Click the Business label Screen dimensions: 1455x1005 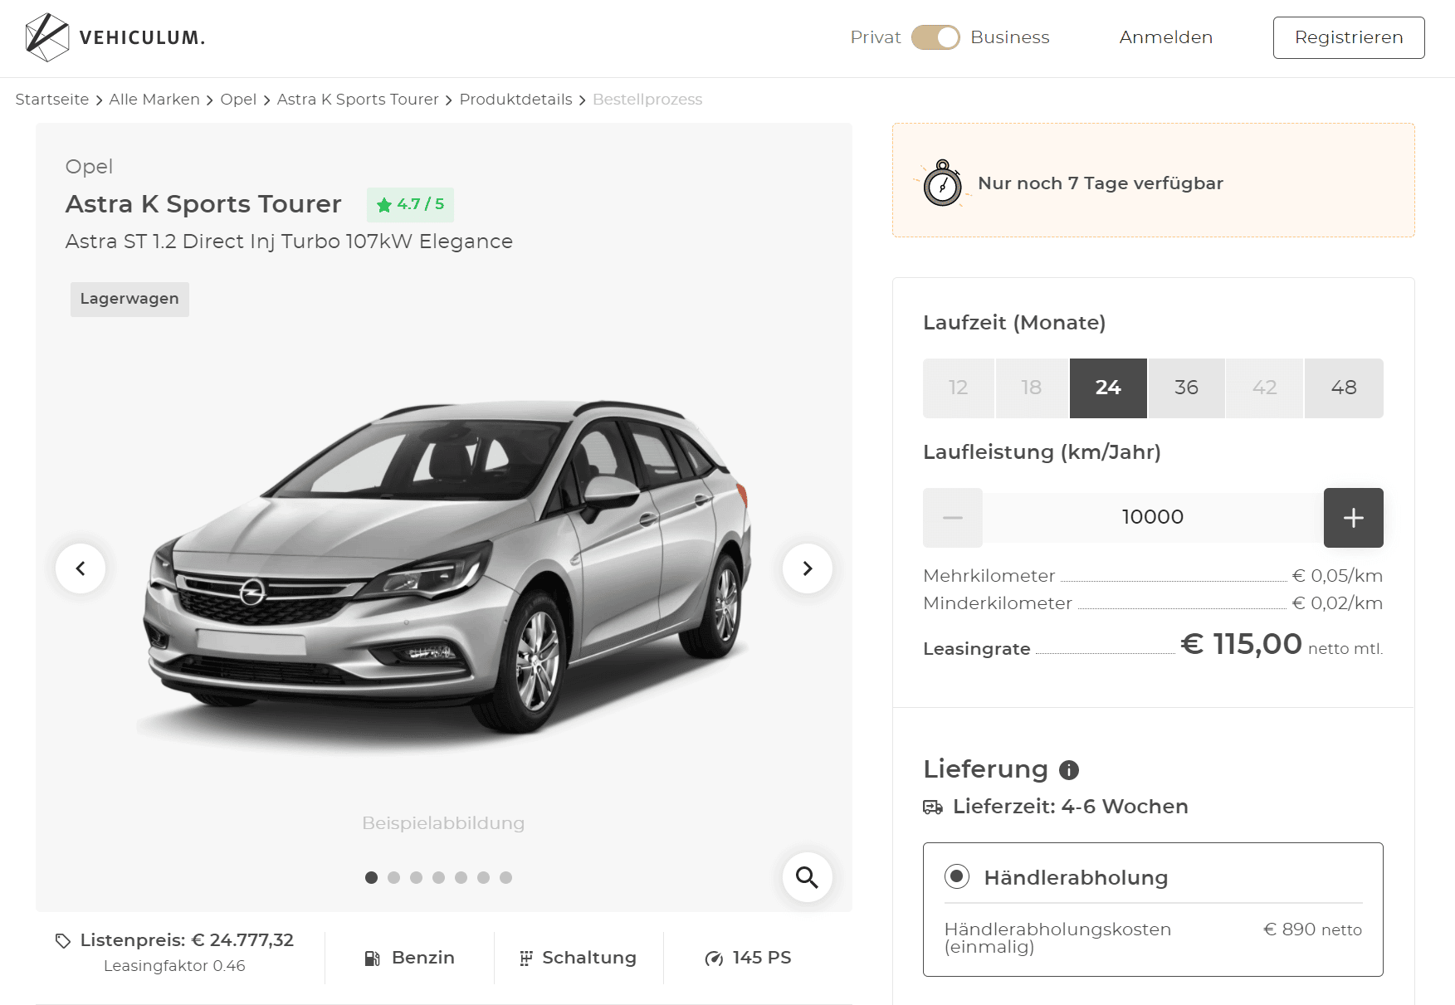(x=1010, y=37)
